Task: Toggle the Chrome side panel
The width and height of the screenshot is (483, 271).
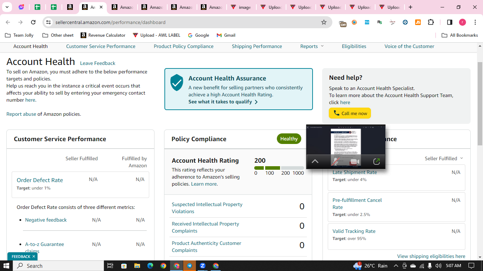Action: click(x=450, y=22)
